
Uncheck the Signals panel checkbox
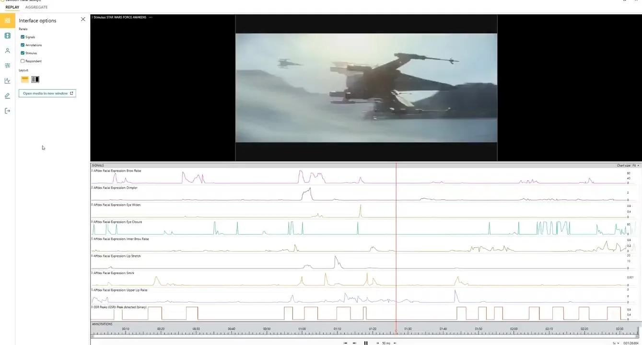[23, 37]
